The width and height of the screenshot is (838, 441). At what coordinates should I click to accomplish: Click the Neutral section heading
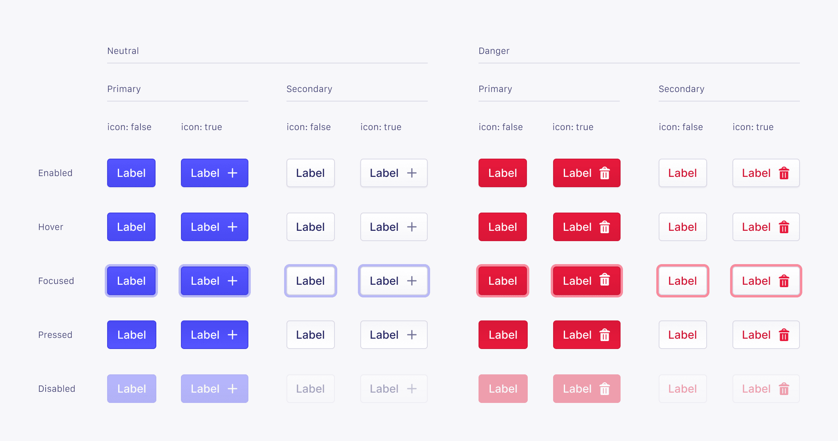[x=123, y=51]
